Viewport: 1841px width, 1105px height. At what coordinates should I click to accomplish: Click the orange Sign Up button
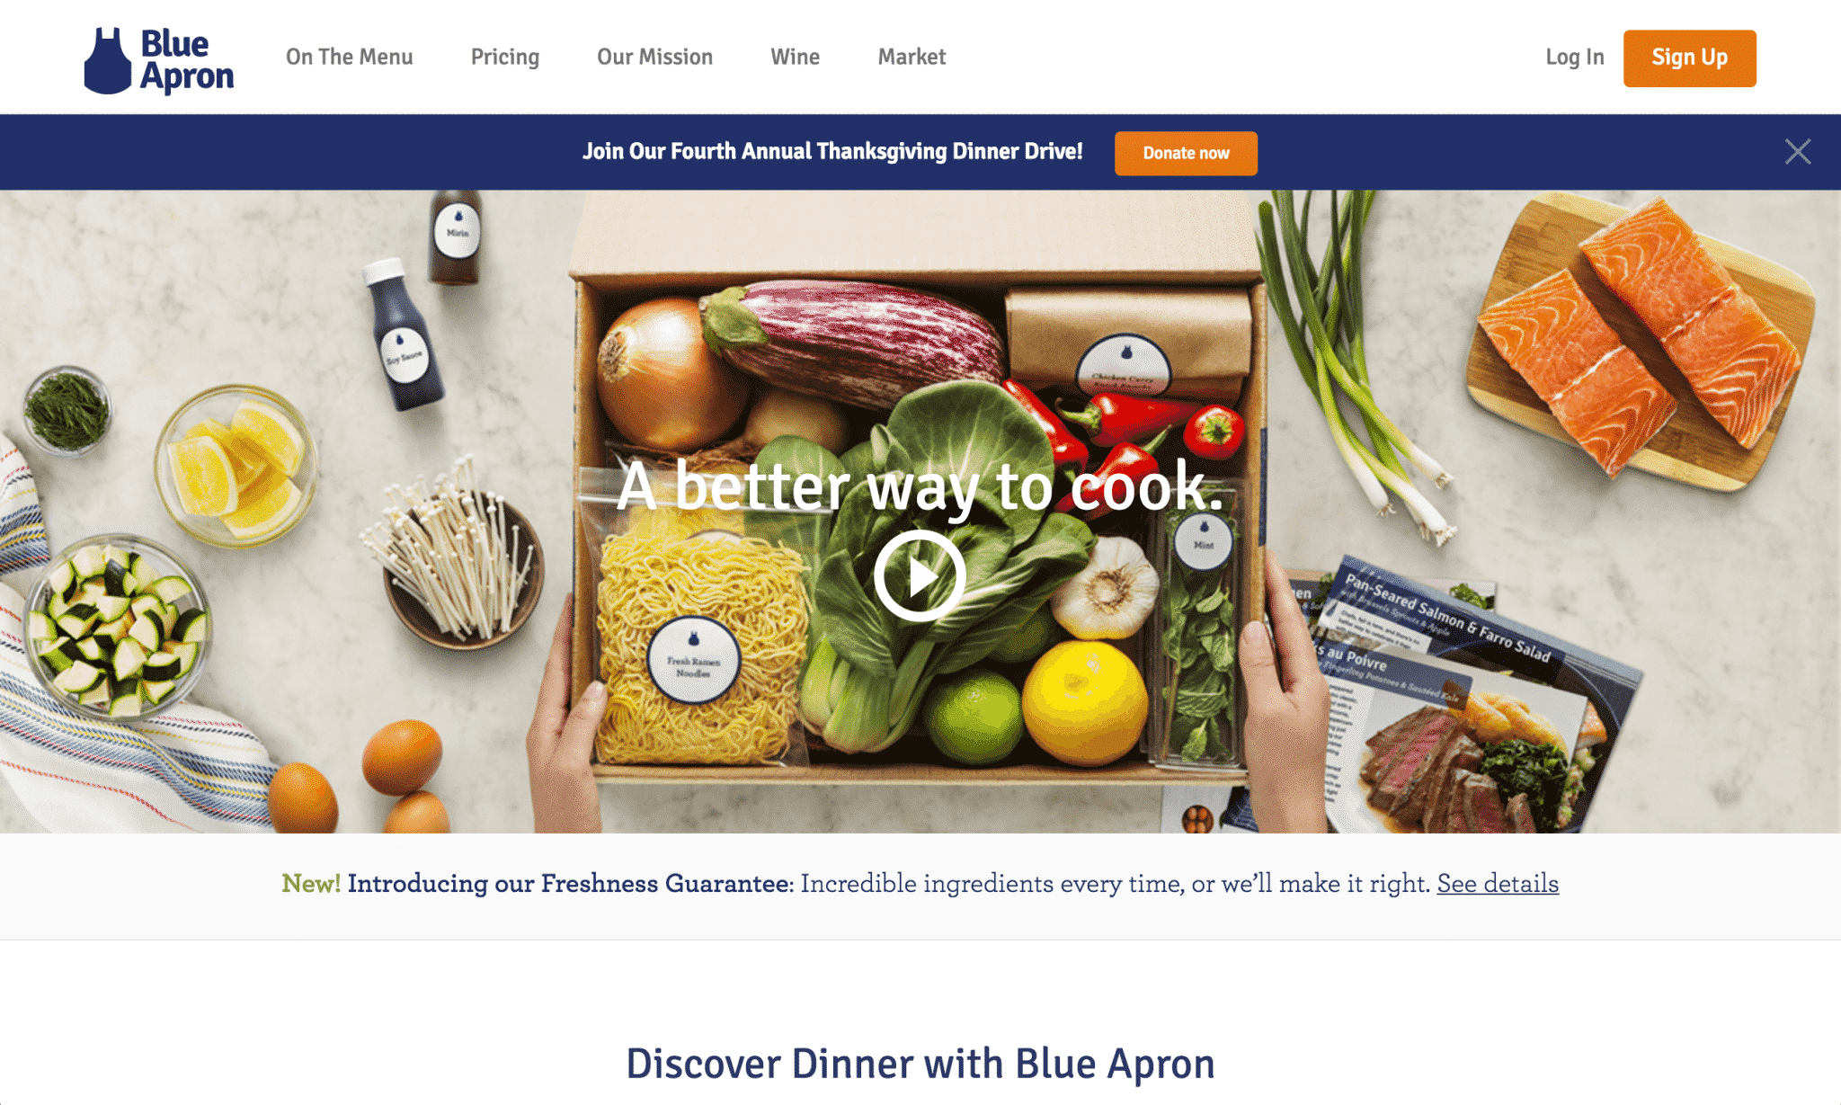coord(1689,58)
